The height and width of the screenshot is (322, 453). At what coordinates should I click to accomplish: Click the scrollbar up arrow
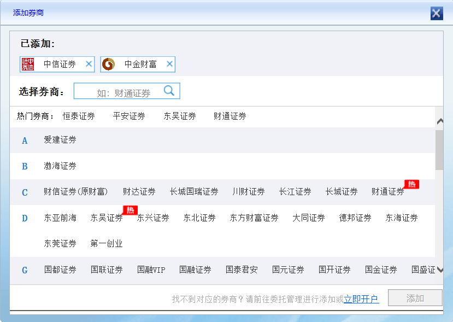point(440,121)
